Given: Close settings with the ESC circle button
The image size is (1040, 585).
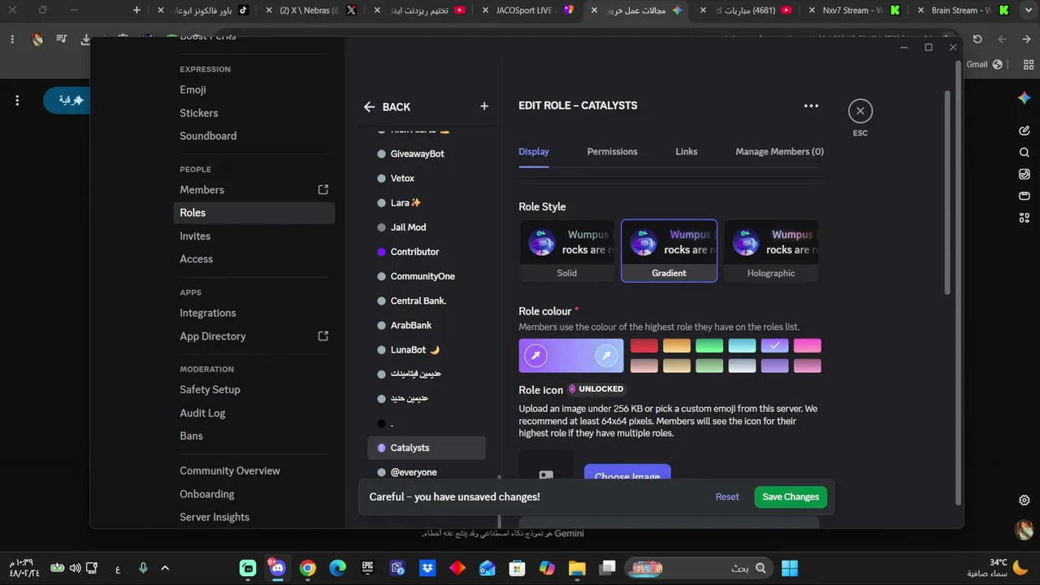Looking at the screenshot, I should 860,111.
